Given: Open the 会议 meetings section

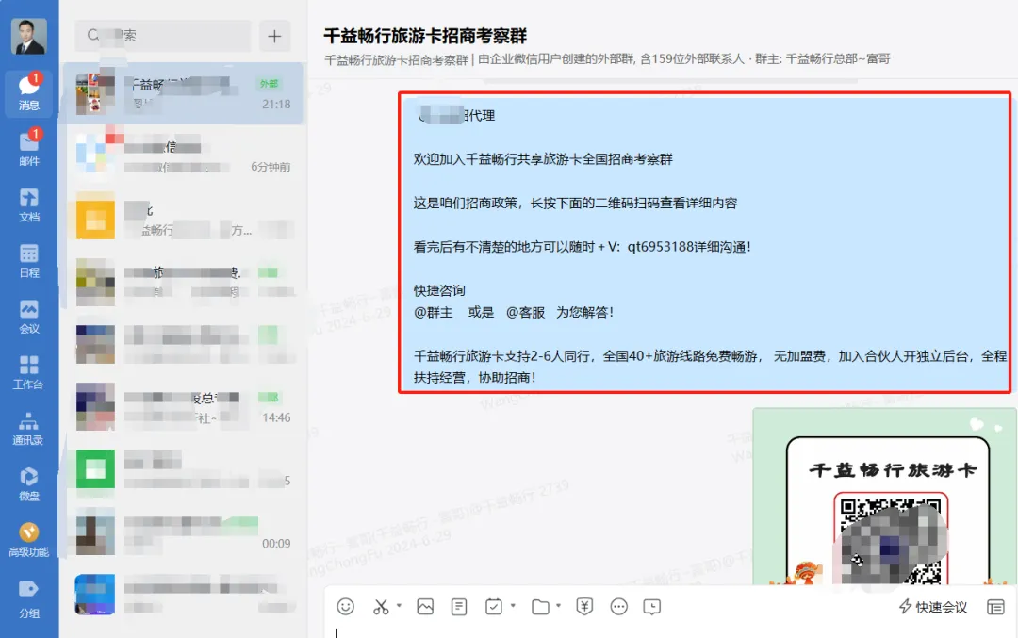Looking at the screenshot, I should [x=28, y=316].
